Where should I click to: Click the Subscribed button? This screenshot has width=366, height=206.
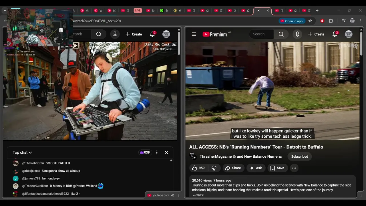tap(300, 157)
